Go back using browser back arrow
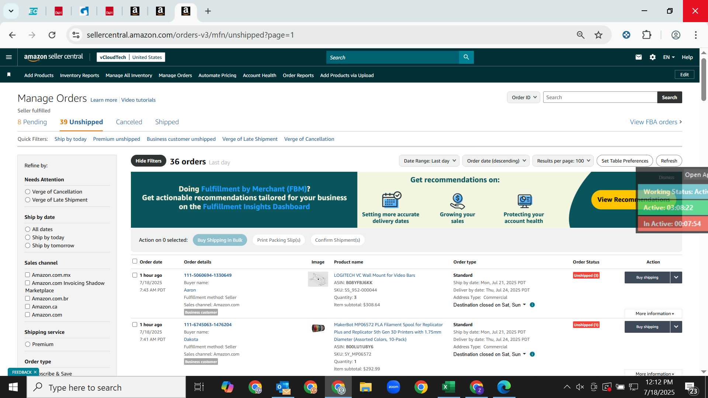Viewport: 708px width, 398px height. [12, 35]
